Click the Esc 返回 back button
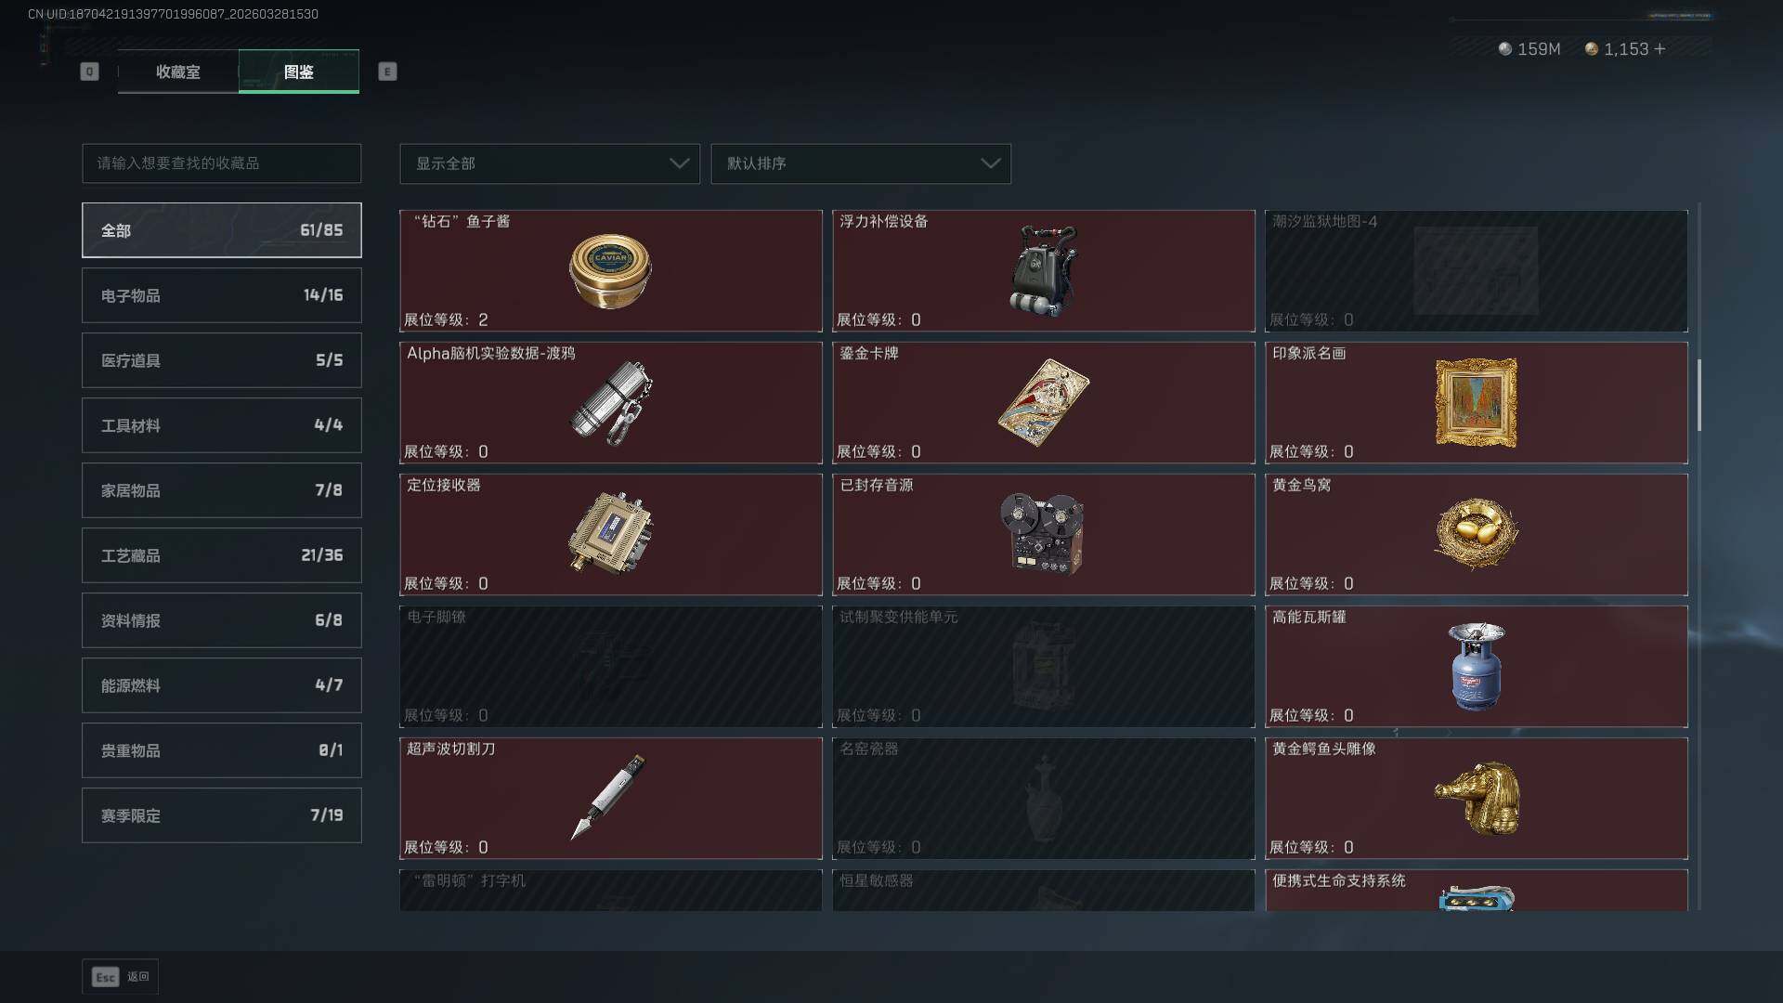1783x1003 pixels. [120, 977]
